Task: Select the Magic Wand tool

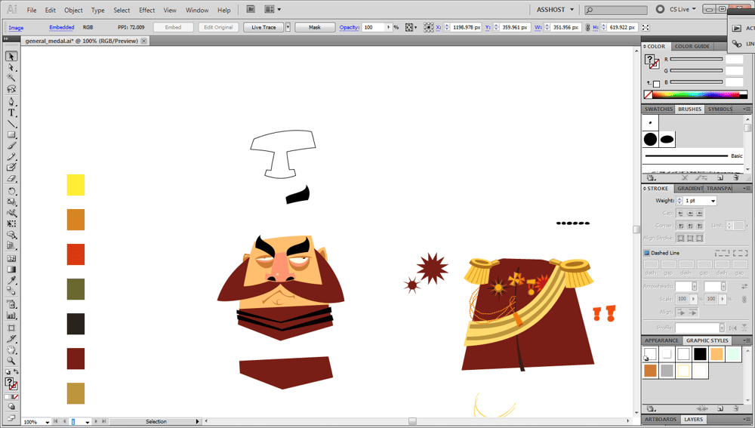Action: 11,78
